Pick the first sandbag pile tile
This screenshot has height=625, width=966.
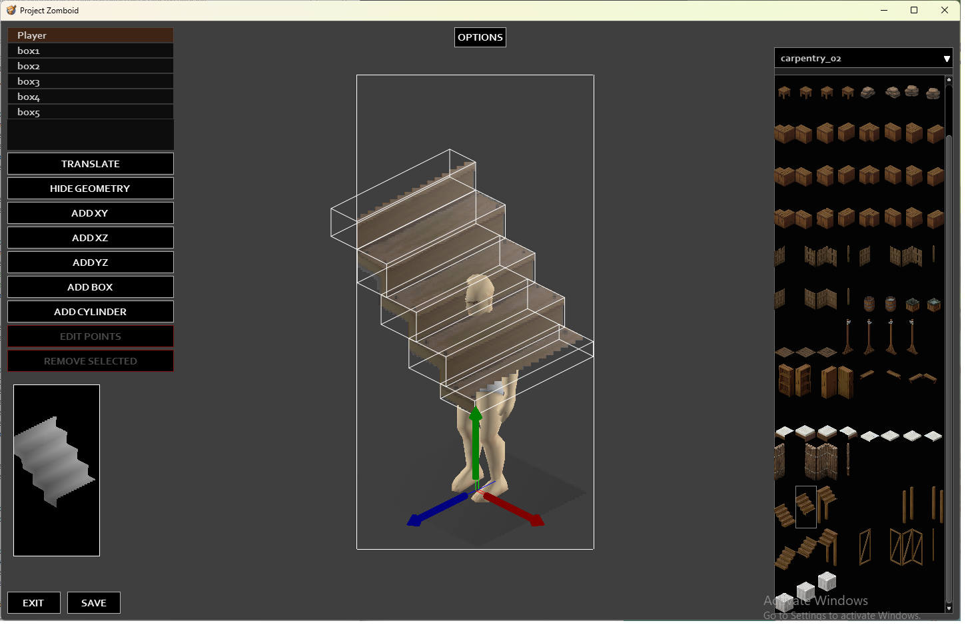pyautogui.click(x=867, y=92)
